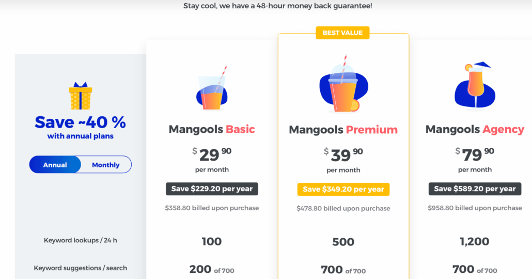Click the Mangools Premium smoothie cup icon
This screenshot has width=532, height=279.
tap(343, 84)
